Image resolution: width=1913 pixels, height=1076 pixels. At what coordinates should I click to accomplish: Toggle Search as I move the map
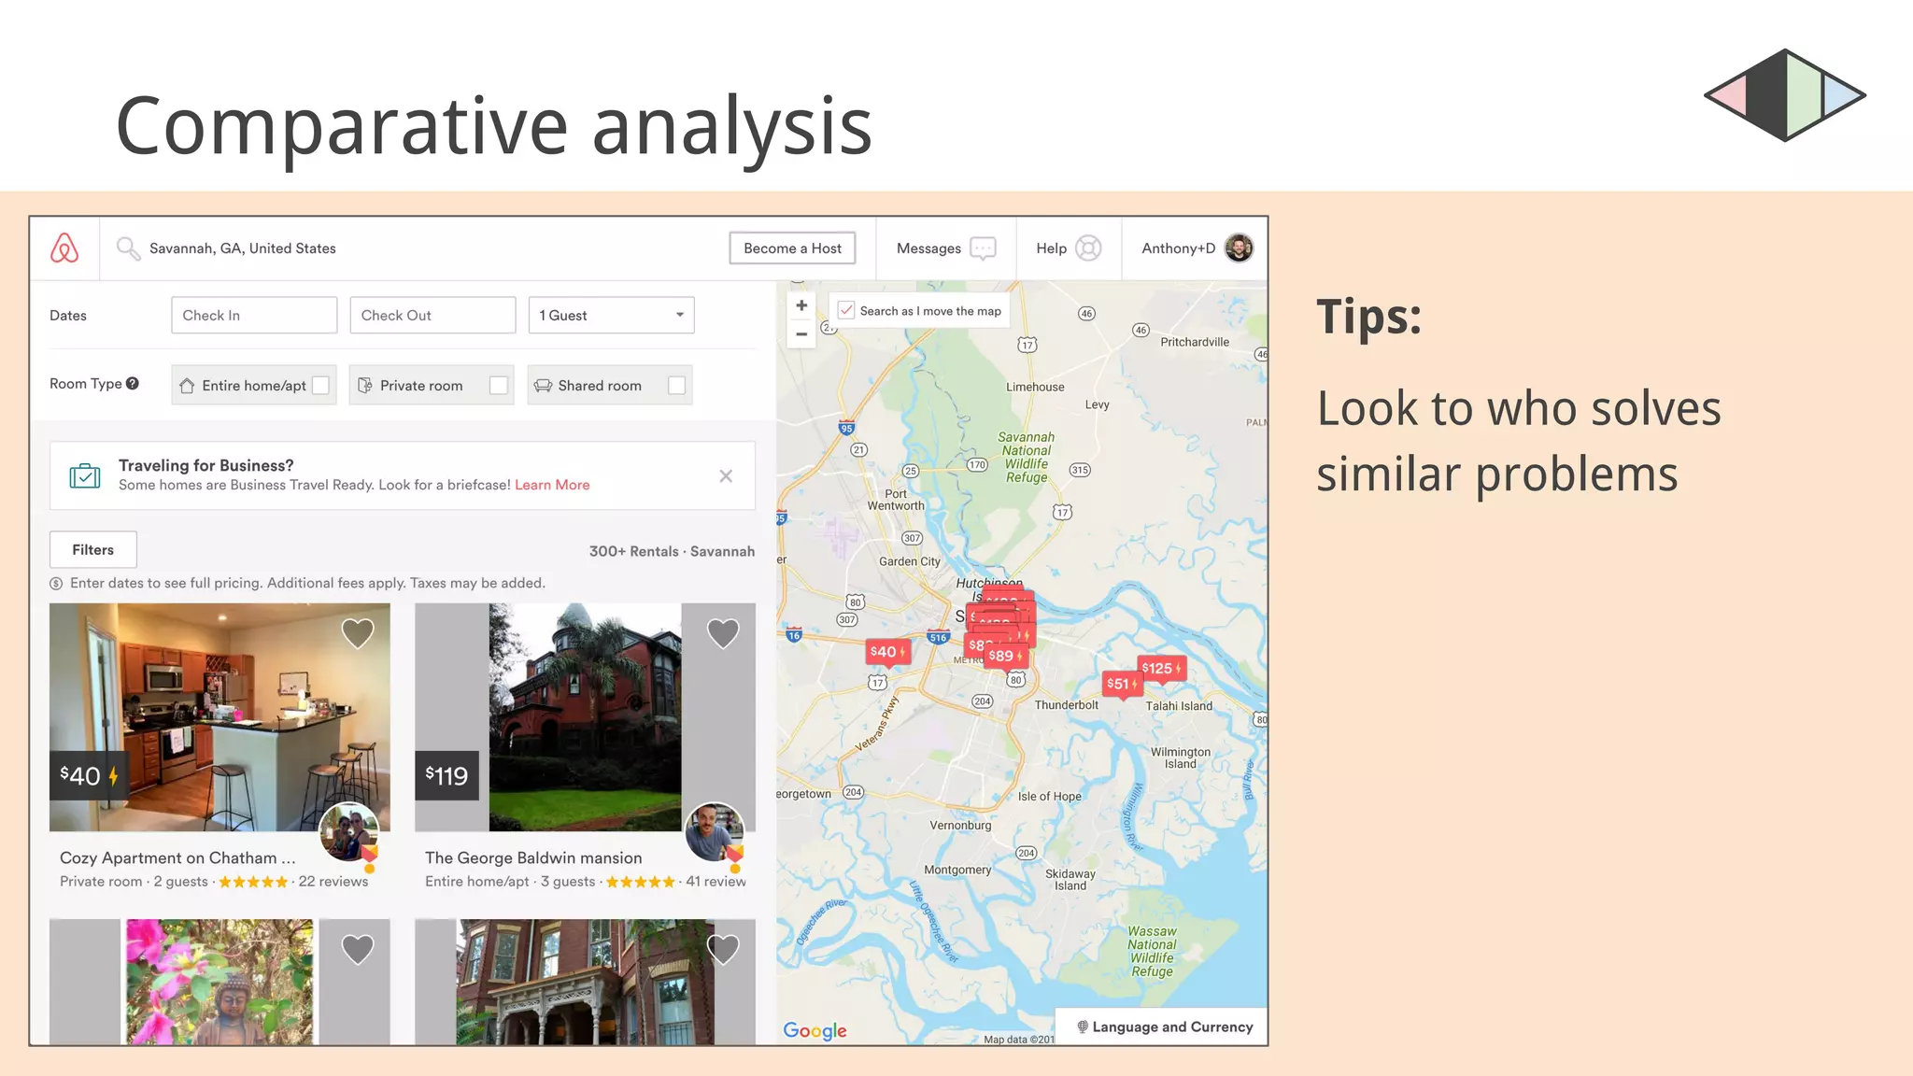846,310
